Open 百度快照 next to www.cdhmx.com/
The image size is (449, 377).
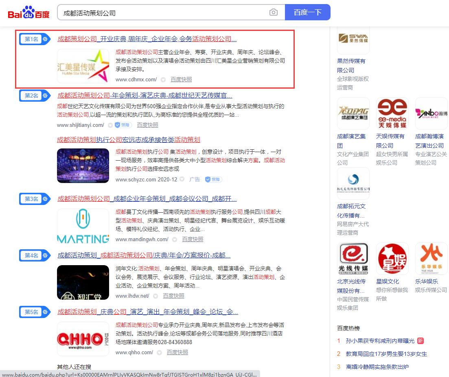181,80
